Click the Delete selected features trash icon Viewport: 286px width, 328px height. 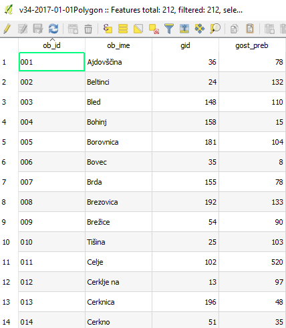[88, 29]
